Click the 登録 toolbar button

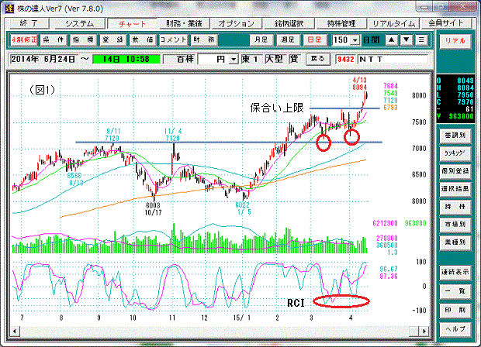[x=113, y=40]
